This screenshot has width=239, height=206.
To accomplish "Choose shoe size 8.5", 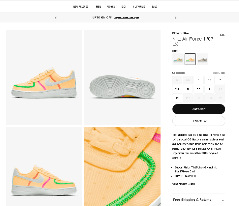I will (198, 89).
